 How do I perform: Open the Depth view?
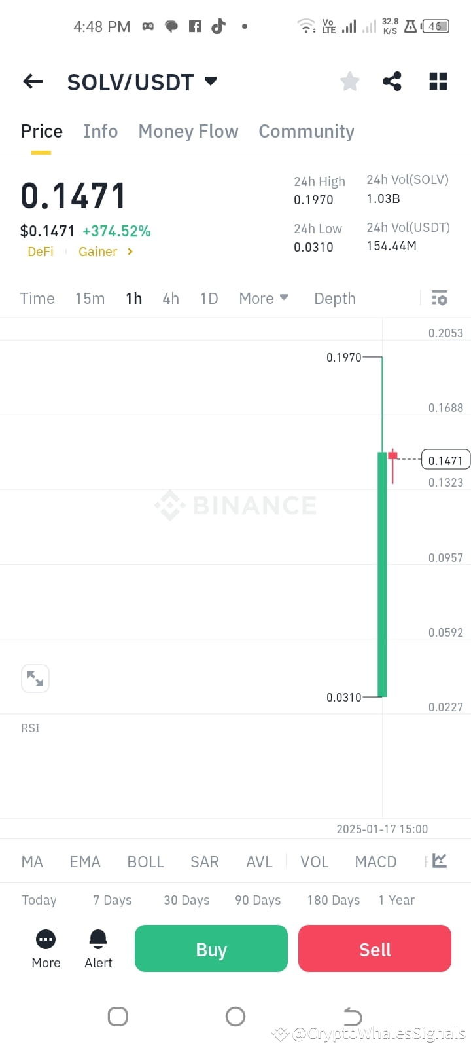[334, 298]
